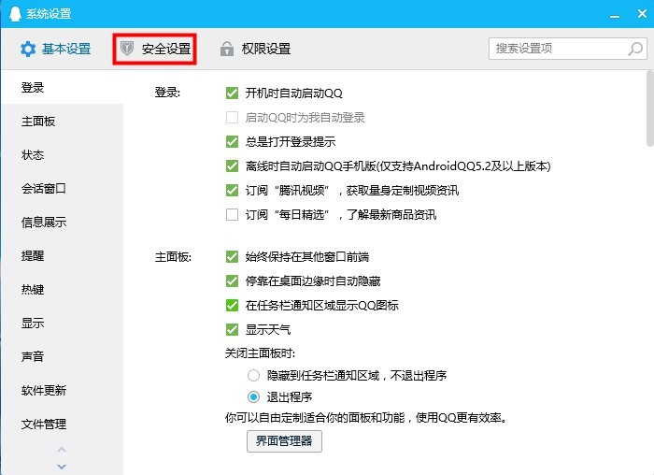Close the 系统设置 window

tap(643, 14)
